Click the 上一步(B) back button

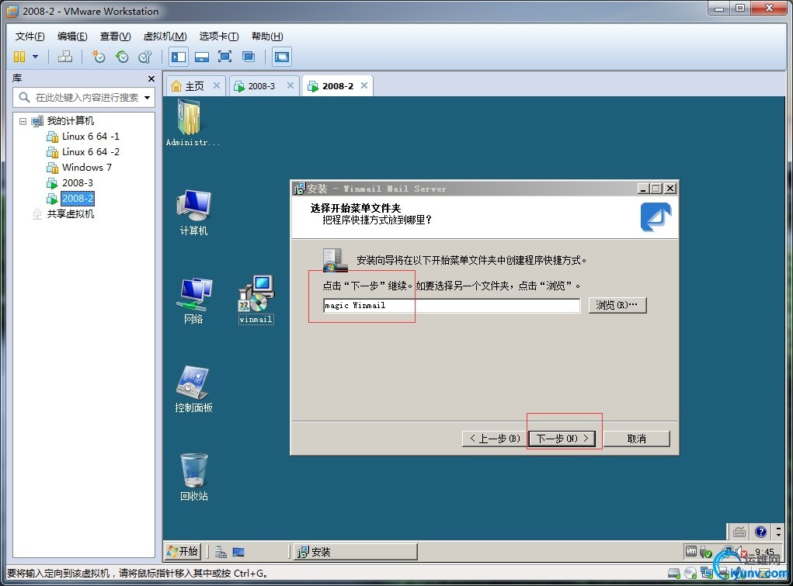(495, 439)
